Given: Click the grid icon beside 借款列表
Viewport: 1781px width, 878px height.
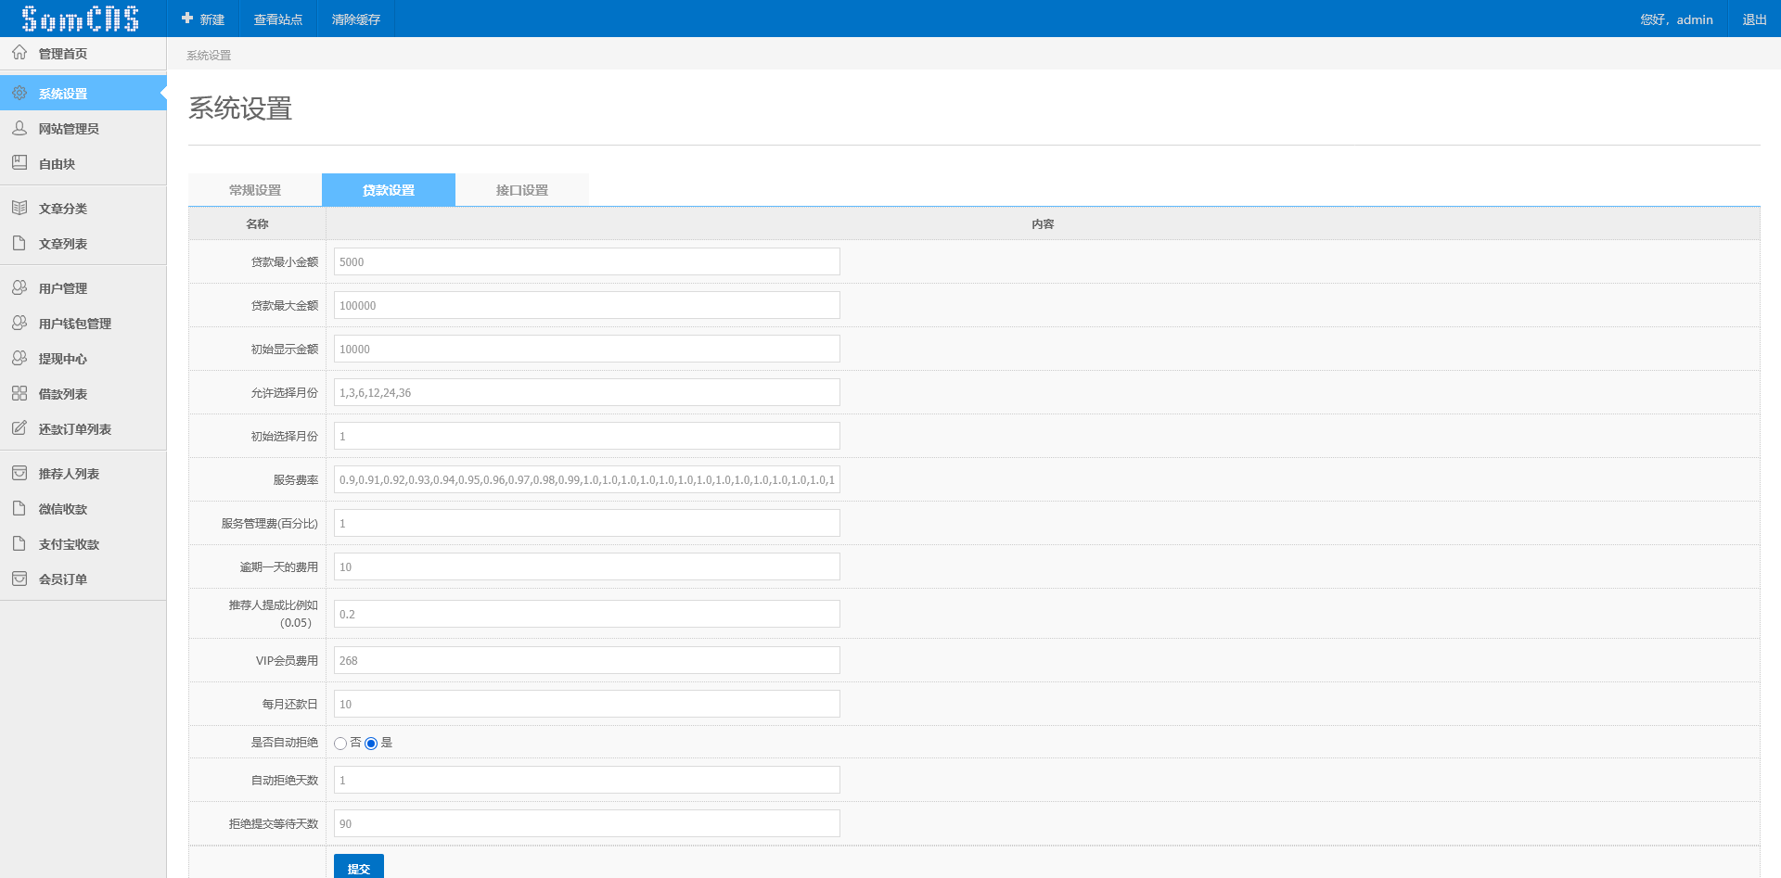Looking at the screenshot, I should click(19, 393).
